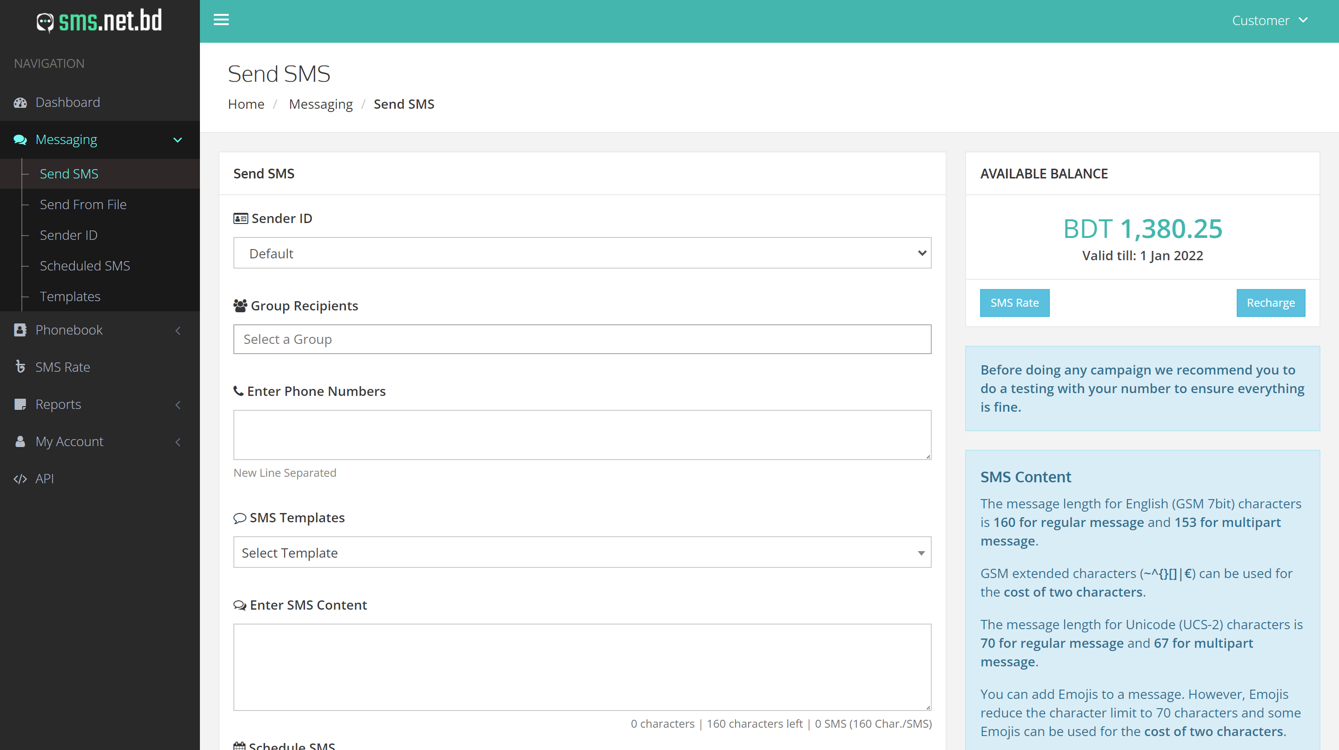Viewport: 1339px width, 750px height.
Task: Click the Dashboard navigation icon
Action: point(20,102)
